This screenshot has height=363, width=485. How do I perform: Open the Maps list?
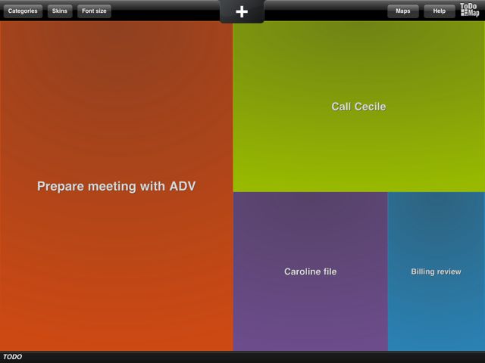(x=403, y=11)
